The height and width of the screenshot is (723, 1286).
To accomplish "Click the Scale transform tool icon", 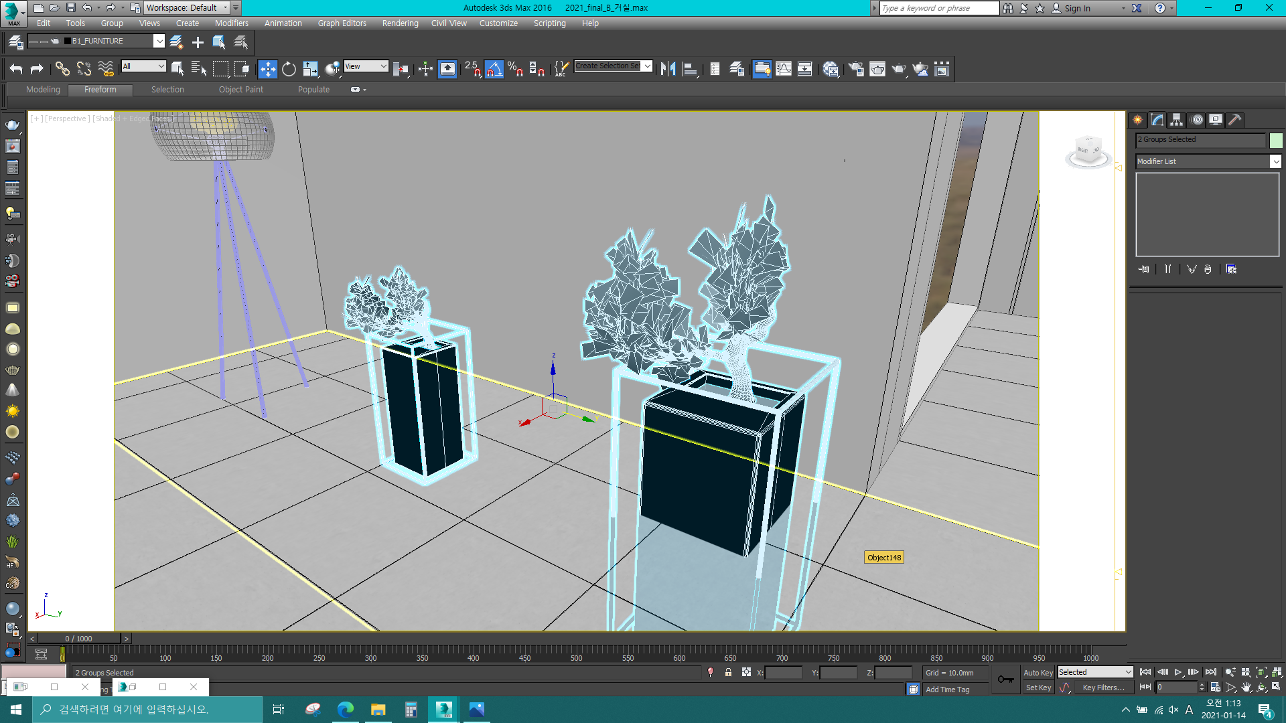I will click(x=310, y=69).
